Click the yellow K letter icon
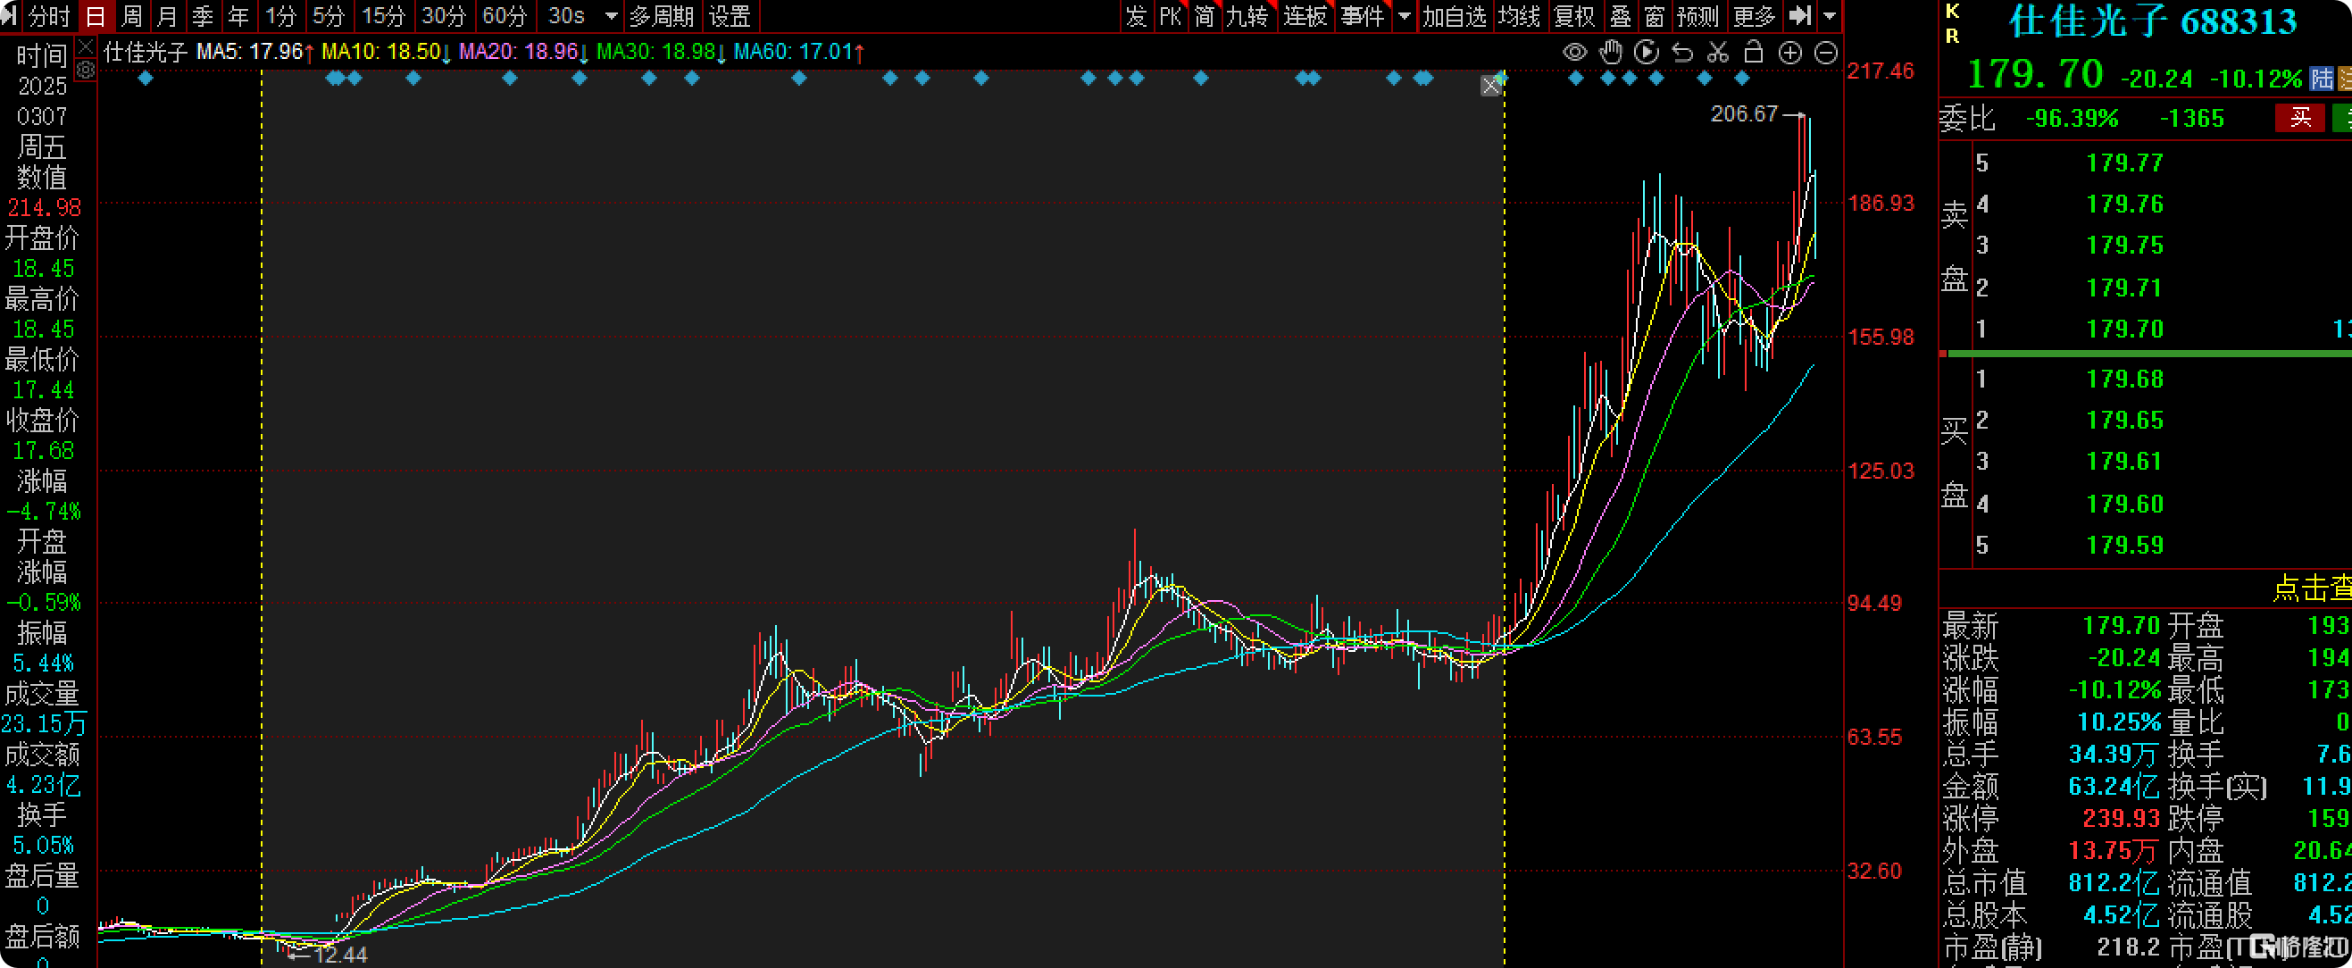The image size is (2352, 968). click(1953, 11)
